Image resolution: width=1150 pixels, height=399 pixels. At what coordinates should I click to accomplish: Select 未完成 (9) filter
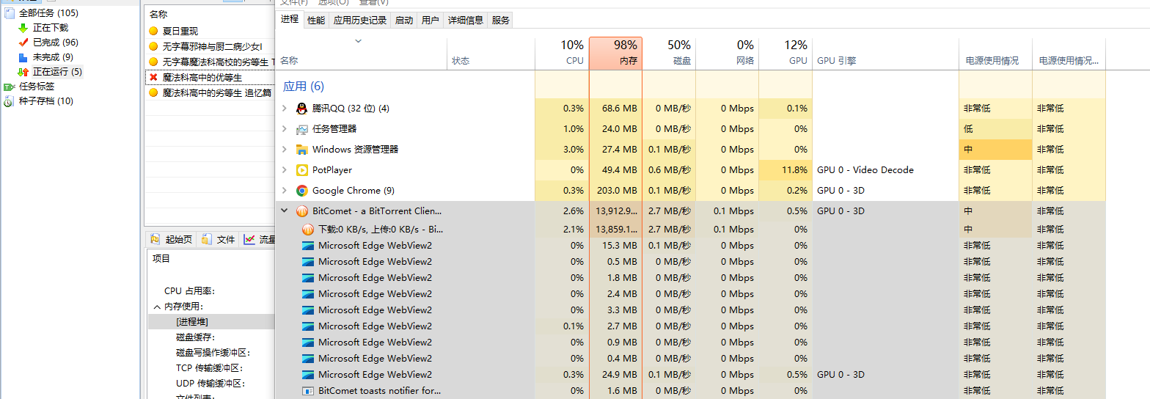(53, 57)
